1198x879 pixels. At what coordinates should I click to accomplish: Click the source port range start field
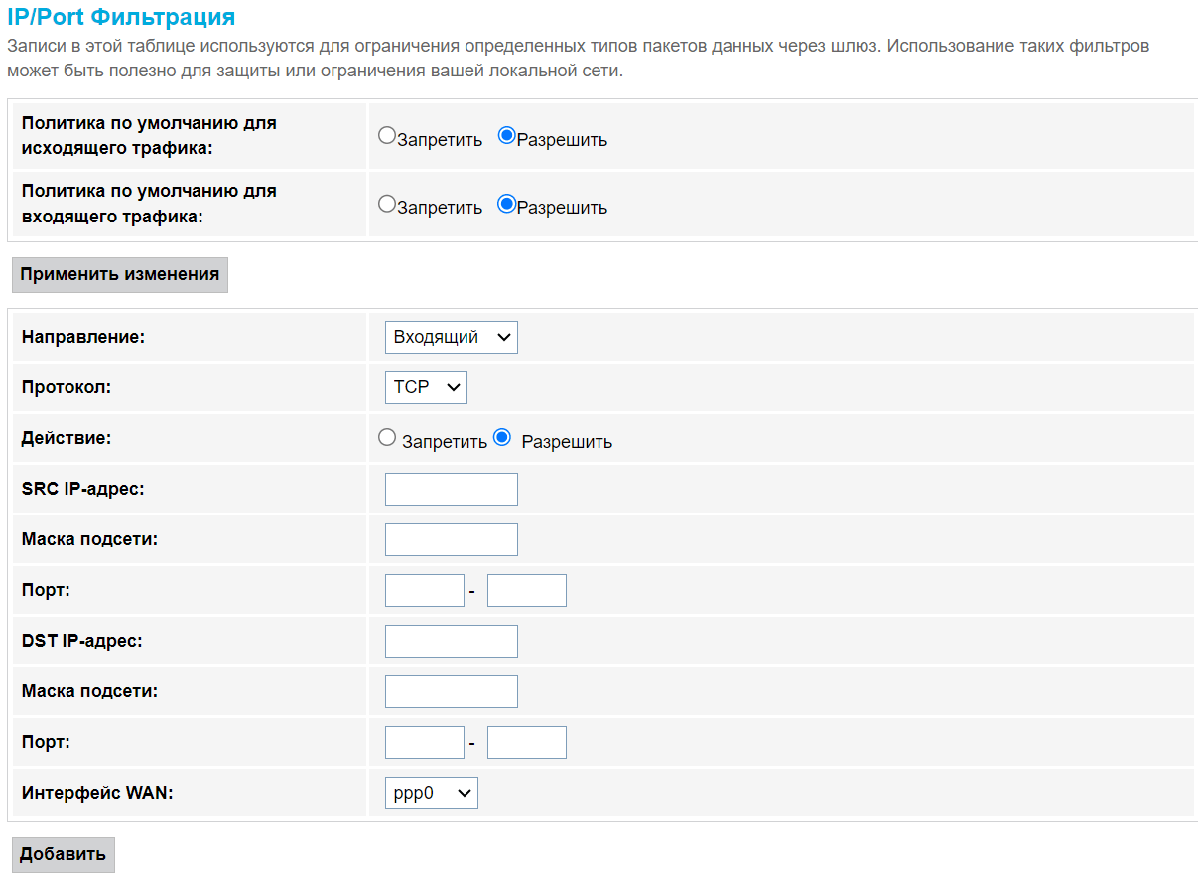coord(424,591)
